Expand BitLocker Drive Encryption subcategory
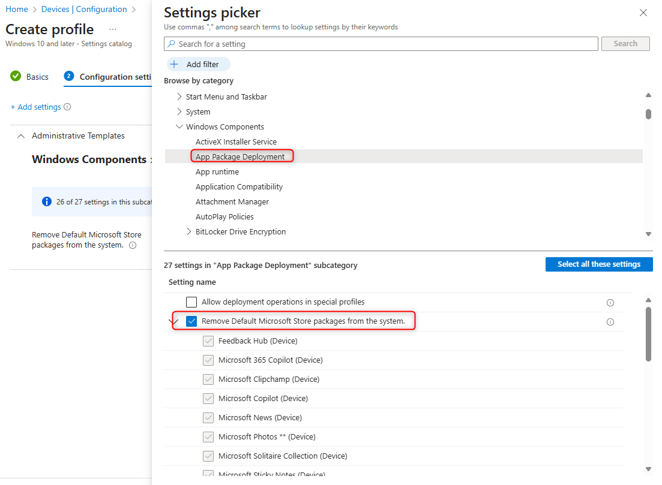662x485 pixels. click(188, 231)
